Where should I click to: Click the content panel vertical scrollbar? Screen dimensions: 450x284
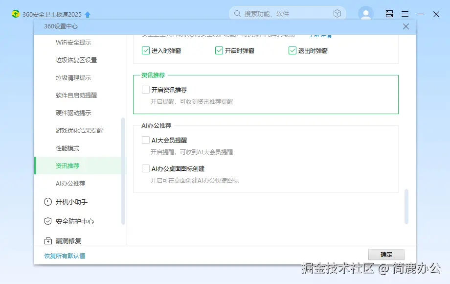click(x=406, y=207)
